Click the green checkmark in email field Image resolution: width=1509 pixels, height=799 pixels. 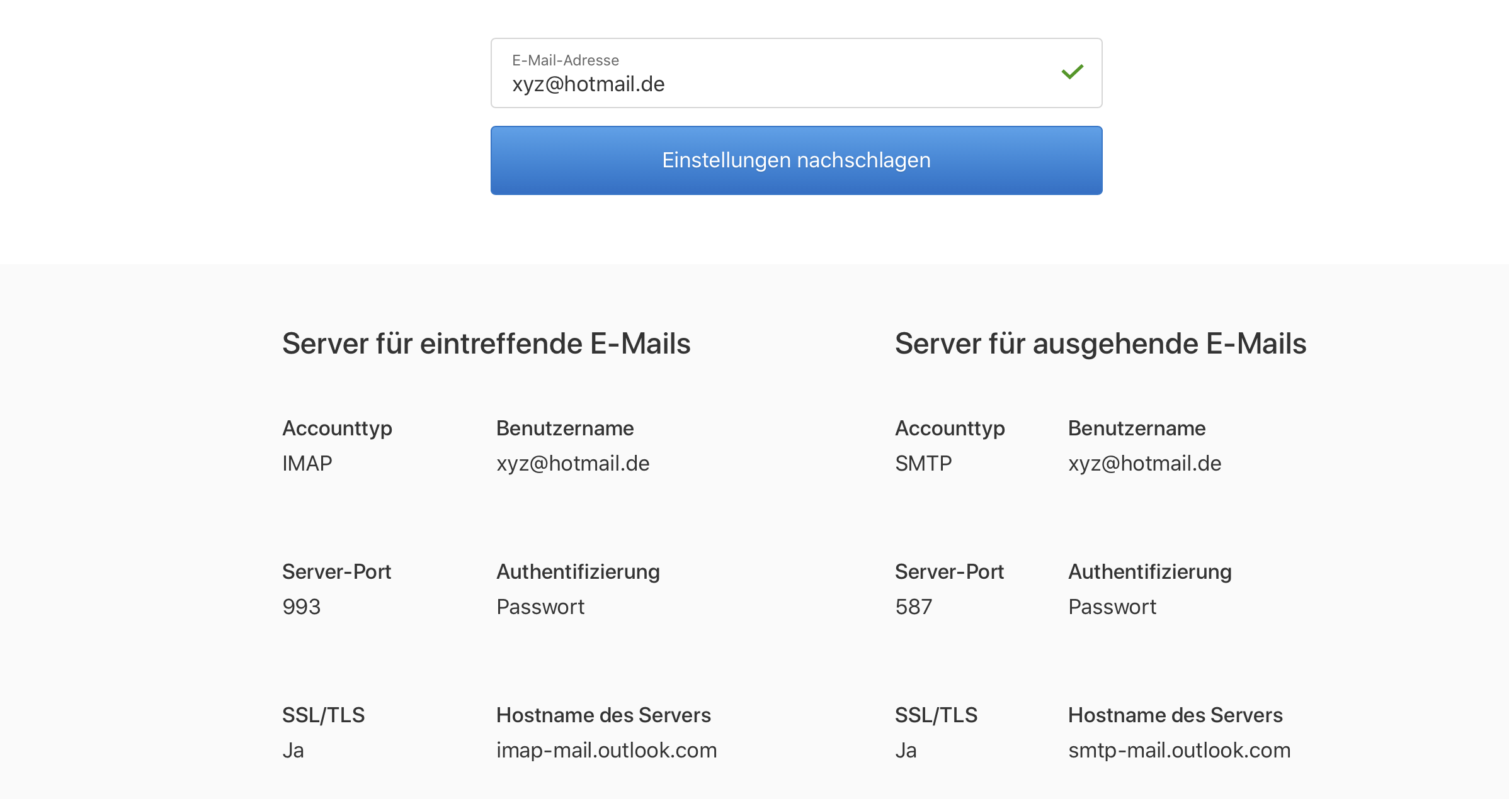click(1072, 72)
